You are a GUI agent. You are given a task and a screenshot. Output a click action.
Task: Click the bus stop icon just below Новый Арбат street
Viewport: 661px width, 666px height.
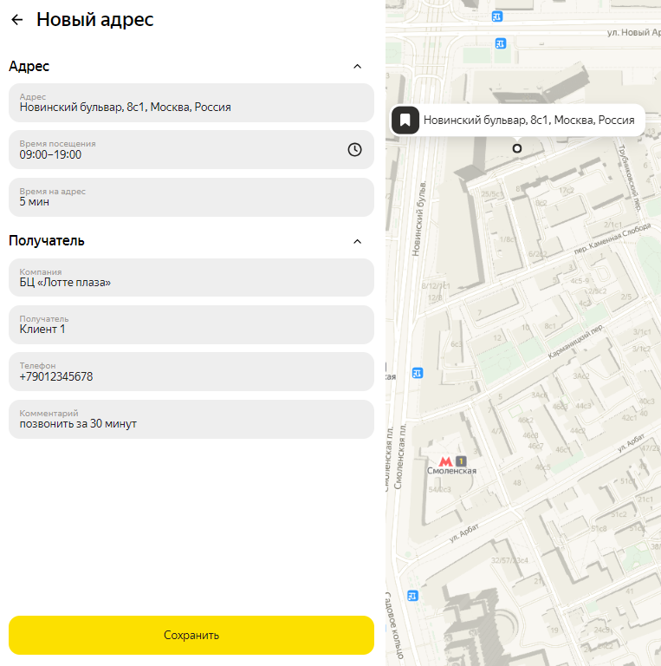tap(500, 43)
